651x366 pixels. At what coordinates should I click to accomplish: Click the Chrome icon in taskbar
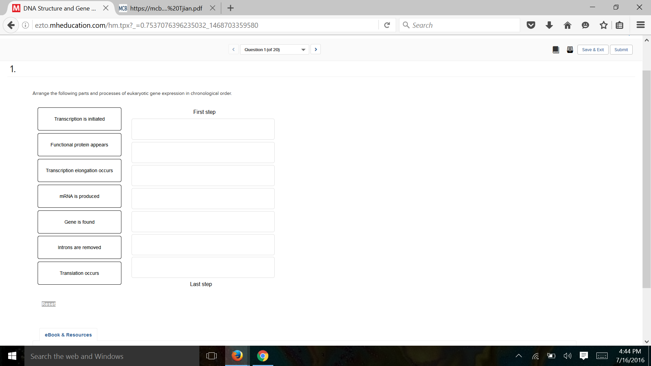coord(262,356)
